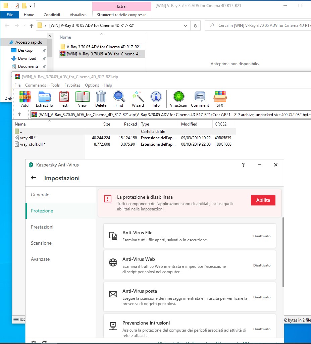Click the Anti-Virus Web globe icon
Viewport: 311px width, 344px height.
click(113, 262)
